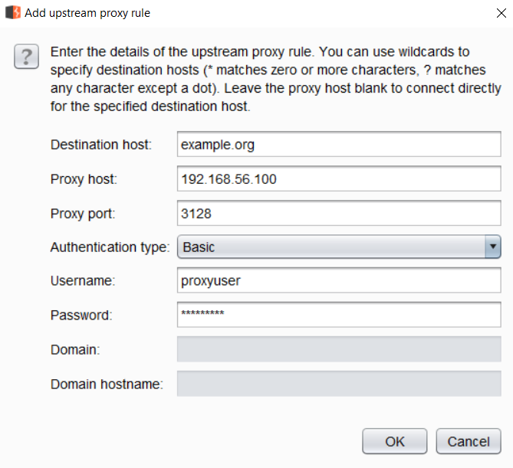This screenshot has width=513, height=468.
Task: Select the Proxy port field showing 3128
Action: [338, 214]
